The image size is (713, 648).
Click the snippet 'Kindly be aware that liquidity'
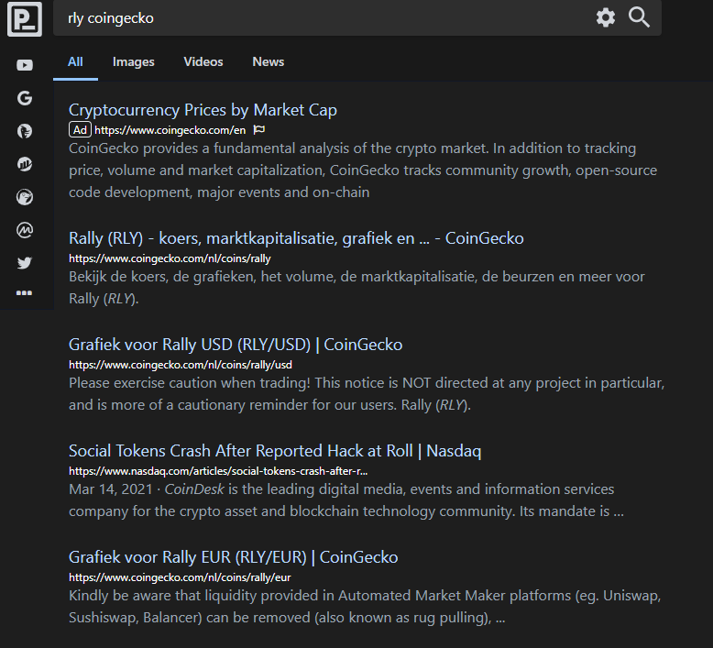click(365, 607)
